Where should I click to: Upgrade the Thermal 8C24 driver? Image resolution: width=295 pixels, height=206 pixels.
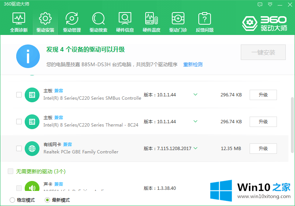click(x=263, y=122)
